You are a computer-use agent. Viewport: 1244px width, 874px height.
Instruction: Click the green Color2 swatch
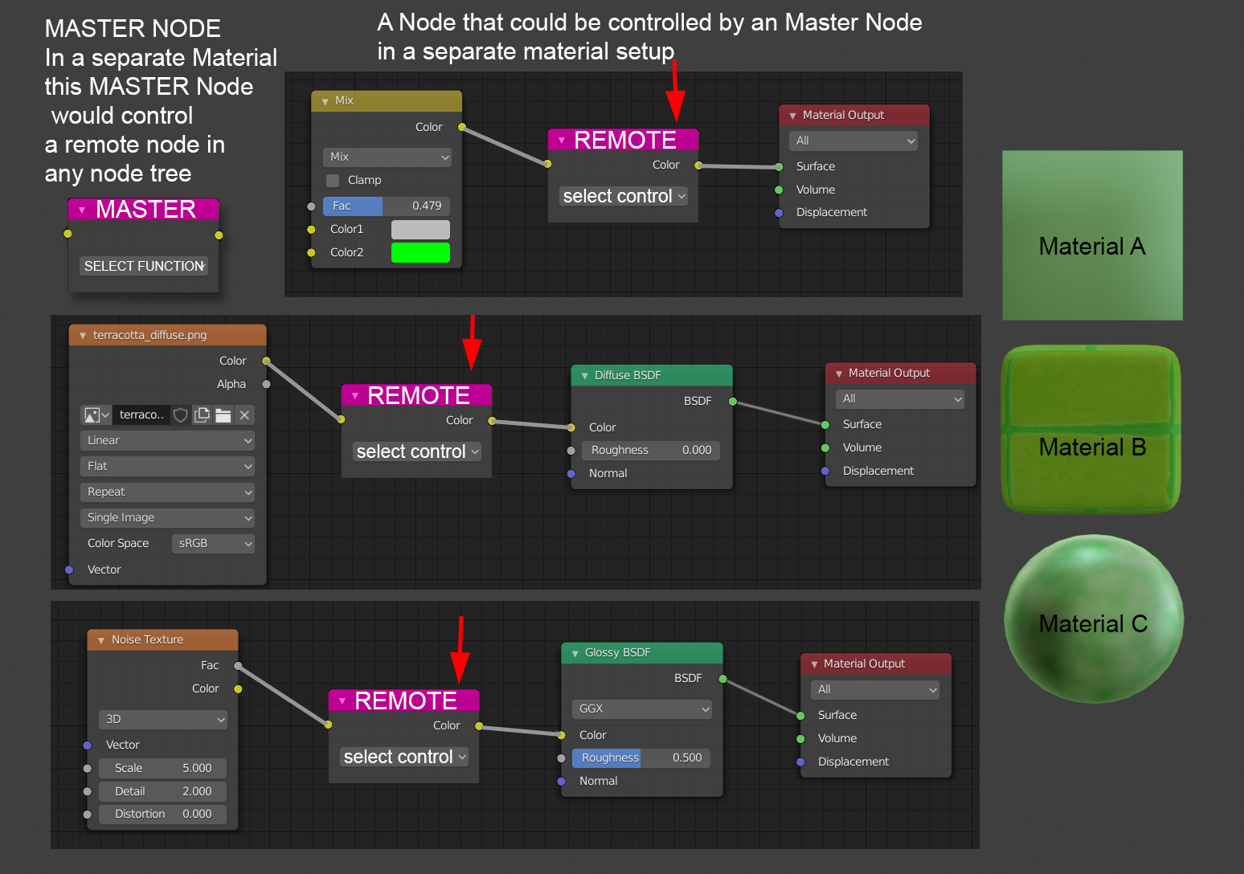click(420, 252)
